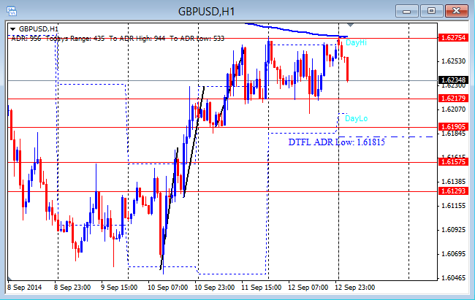The width and height of the screenshot is (475, 300).
Task: Minimize the GBPUSD,H1 chart window
Action: [x=407, y=11]
